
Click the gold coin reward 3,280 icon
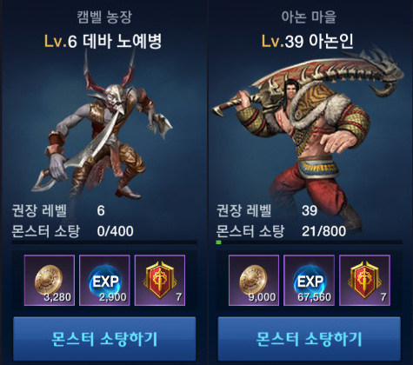click(50, 280)
